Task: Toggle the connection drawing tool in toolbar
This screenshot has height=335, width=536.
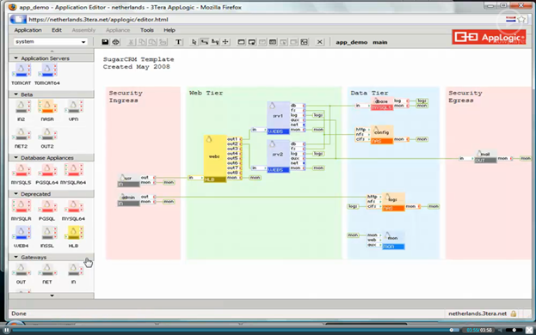Action: 205,42
